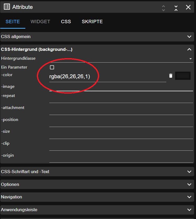Screen dimensions: 196x219
Task: Switch to the SEITE tab
Action: [13, 22]
